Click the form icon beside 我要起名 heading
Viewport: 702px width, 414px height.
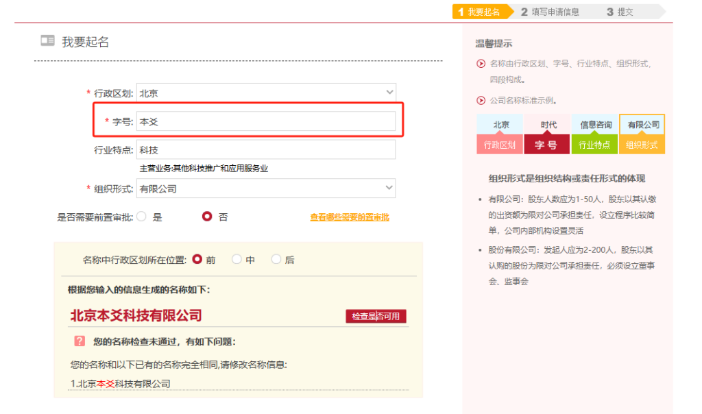tap(47, 41)
